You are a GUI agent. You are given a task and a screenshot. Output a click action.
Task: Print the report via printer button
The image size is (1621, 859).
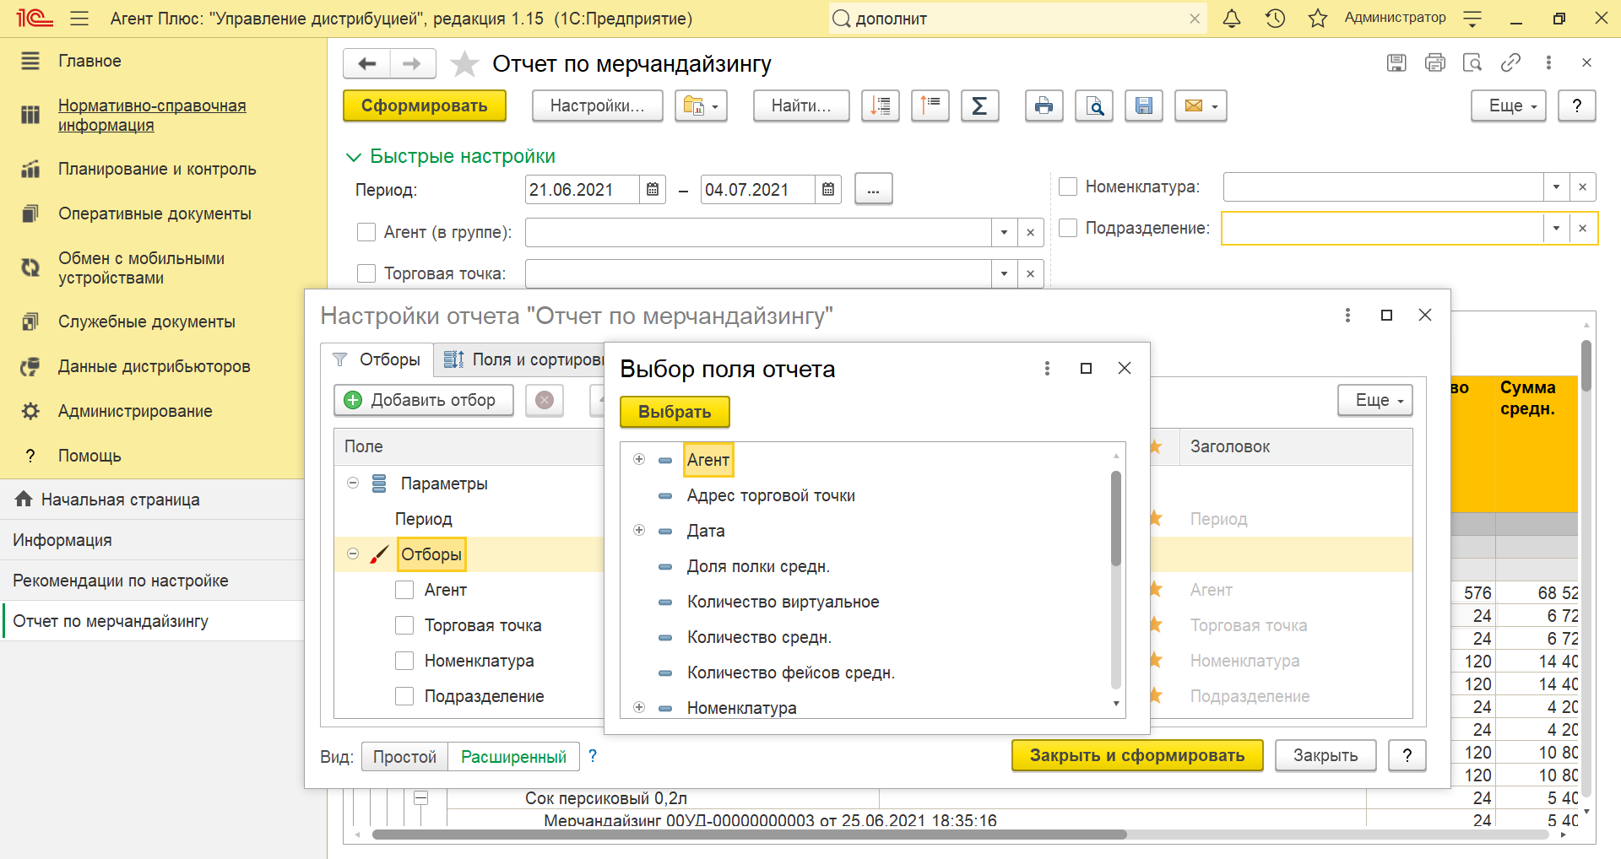pyautogui.click(x=1044, y=105)
